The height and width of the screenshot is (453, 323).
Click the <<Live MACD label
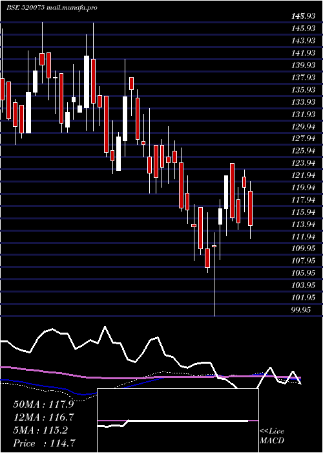pos(272,436)
